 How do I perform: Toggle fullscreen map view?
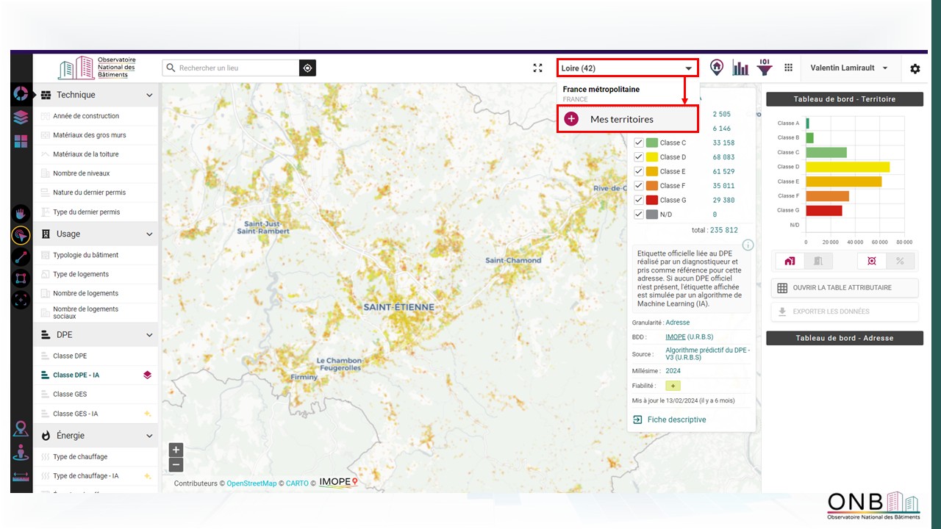point(537,68)
